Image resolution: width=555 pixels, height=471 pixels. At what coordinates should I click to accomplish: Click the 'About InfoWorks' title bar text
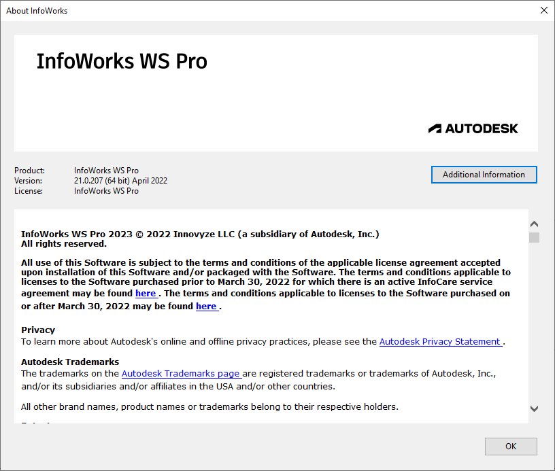pos(37,11)
